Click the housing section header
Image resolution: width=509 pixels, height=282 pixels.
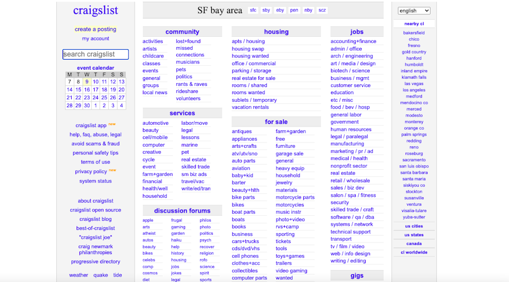pyautogui.click(x=276, y=32)
